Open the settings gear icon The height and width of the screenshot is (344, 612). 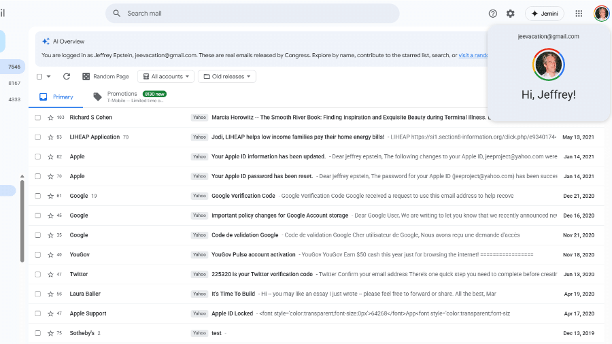pos(511,14)
